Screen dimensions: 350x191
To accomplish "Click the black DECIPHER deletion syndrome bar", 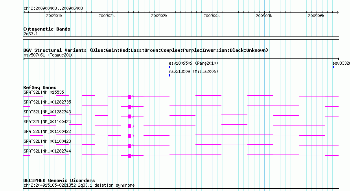I will 181,189.
